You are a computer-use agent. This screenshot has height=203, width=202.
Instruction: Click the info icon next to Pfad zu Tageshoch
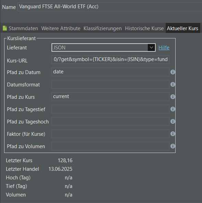pos(173,121)
